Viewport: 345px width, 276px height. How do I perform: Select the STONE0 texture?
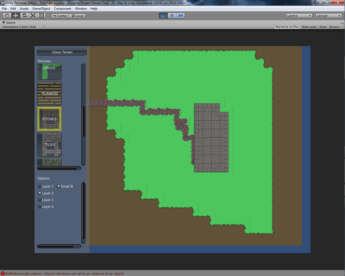49,119
